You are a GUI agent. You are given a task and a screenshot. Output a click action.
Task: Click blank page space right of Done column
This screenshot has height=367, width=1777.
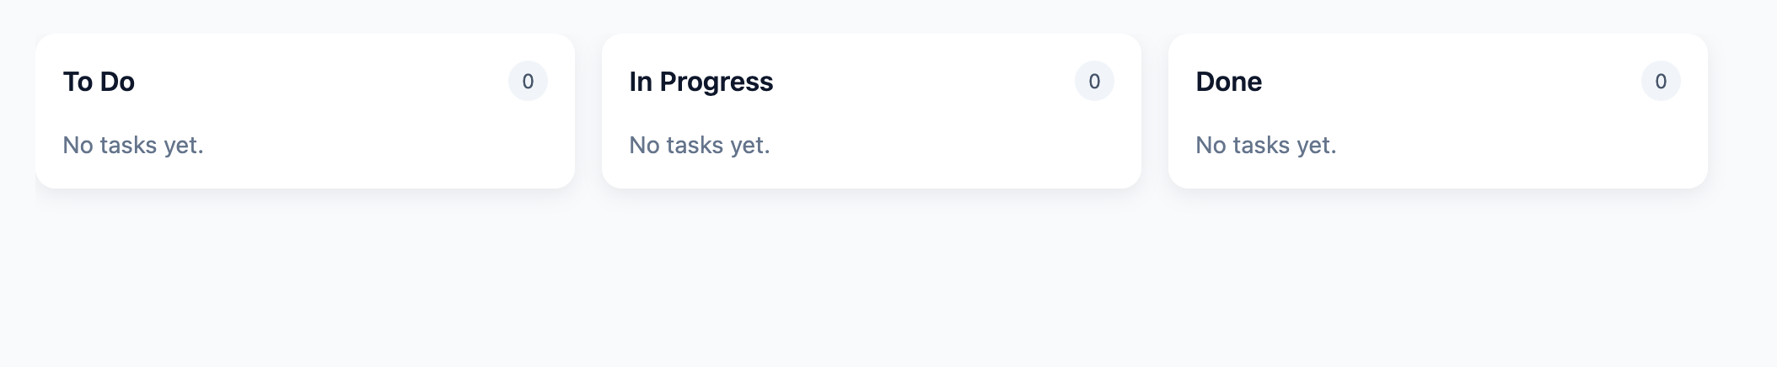point(1742,111)
